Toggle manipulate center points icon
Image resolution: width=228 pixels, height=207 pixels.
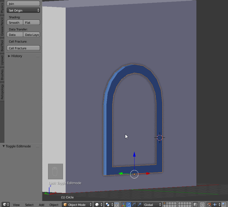[117, 205]
